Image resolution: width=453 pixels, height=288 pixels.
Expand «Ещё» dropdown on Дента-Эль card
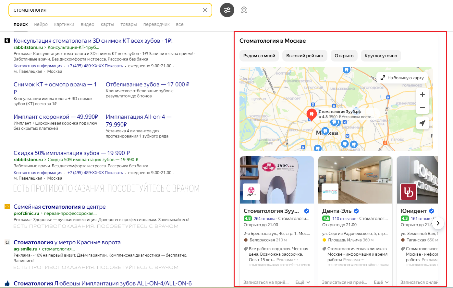click(x=381, y=282)
